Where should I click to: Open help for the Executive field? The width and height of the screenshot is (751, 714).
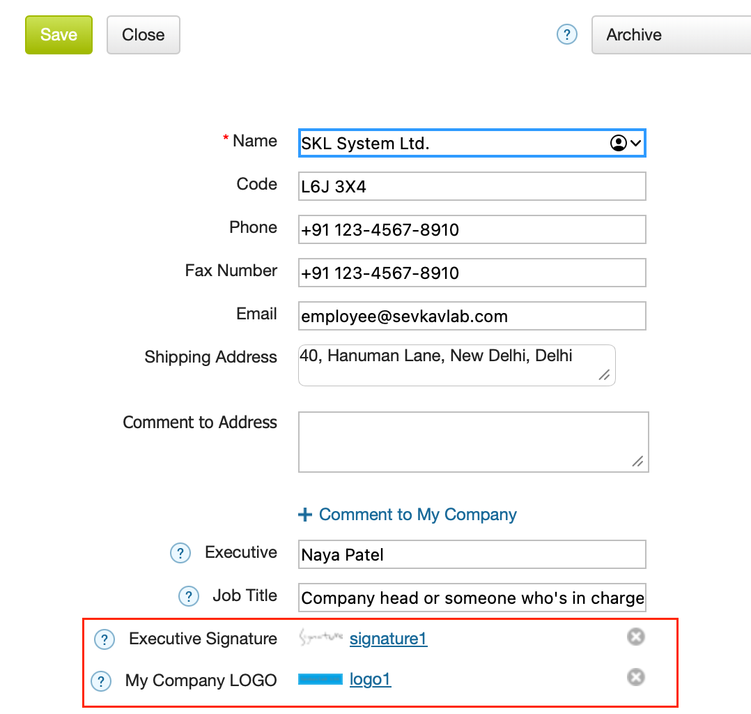click(180, 553)
